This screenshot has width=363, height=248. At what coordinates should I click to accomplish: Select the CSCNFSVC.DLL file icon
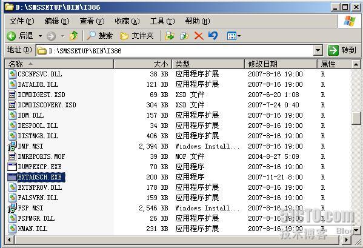click(12, 74)
